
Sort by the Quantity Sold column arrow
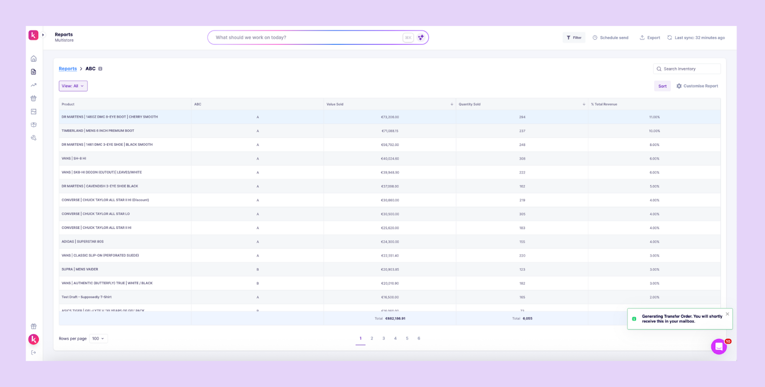coord(584,104)
